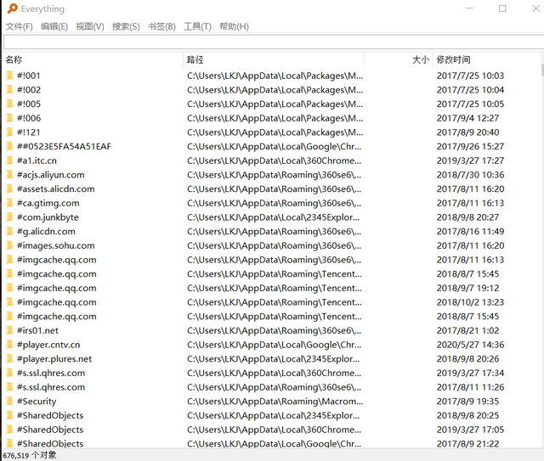Select the #player.cntv.cn entry
The width and height of the screenshot is (544, 461).
coord(48,345)
